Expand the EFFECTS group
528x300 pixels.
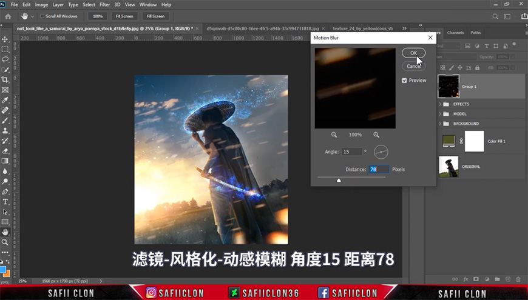coord(440,104)
